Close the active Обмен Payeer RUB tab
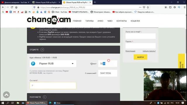Screen dimensions: 187x105 (90, 2)
